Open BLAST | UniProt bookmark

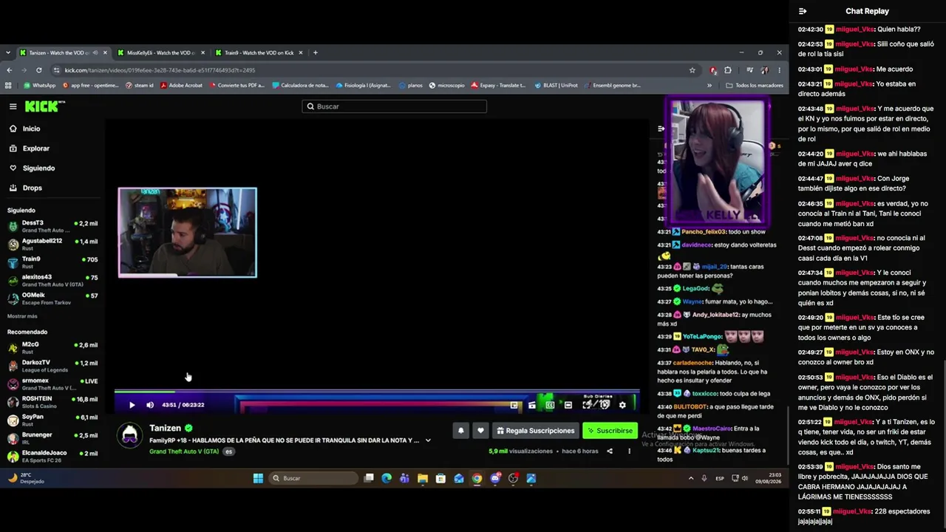click(x=555, y=85)
